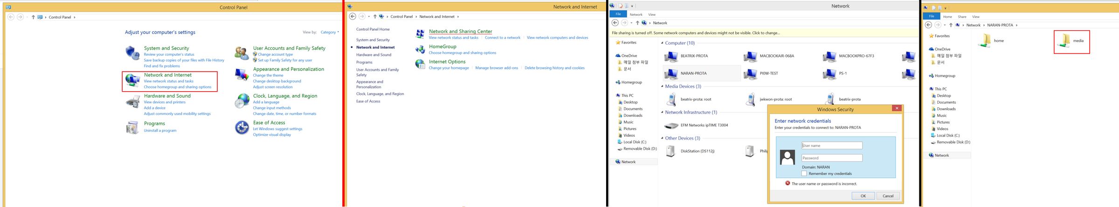Collapse the Media Devices (3) group
The width and height of the screenshot is (1119, 207).
[x=662, y=87]
